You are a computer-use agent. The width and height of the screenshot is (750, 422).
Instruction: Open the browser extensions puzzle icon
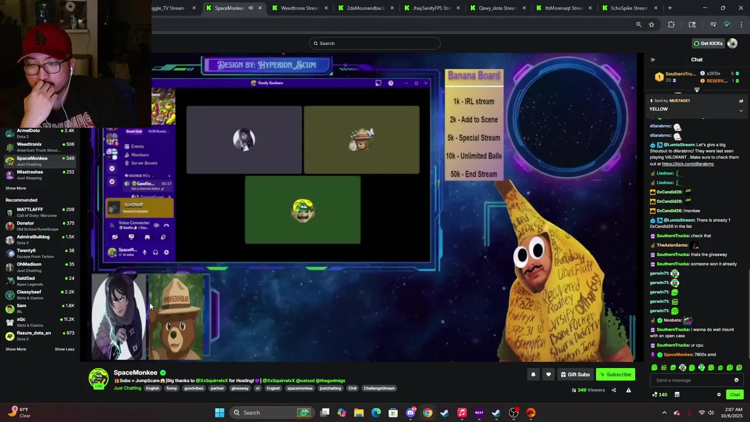click(x=671, y=25)
